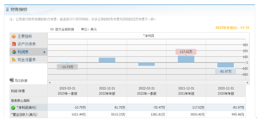Toggle the 显示全部数据 checkbox
Viewport: 261px width, 126px height.
coord(52,29)
